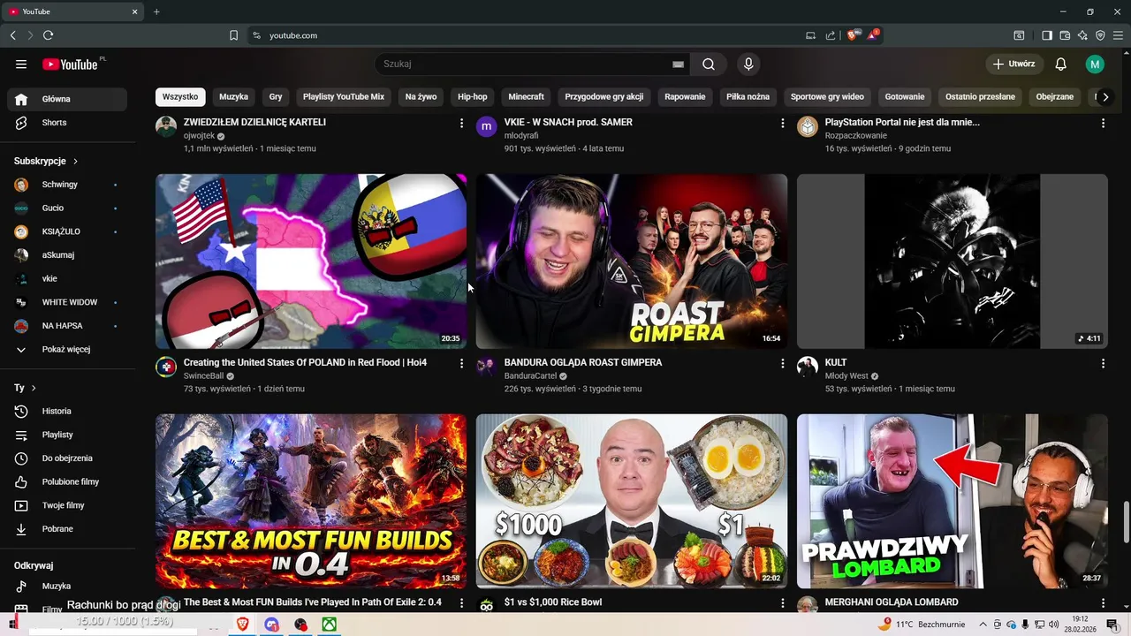The height and width of the screenshot is (636, 1131).
Task: Select the Minecraft filter chip
Action: pyautogui.click(x=527, y=96)
